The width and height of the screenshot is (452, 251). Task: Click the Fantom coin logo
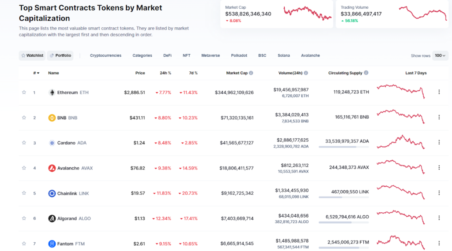coord(52,244)
